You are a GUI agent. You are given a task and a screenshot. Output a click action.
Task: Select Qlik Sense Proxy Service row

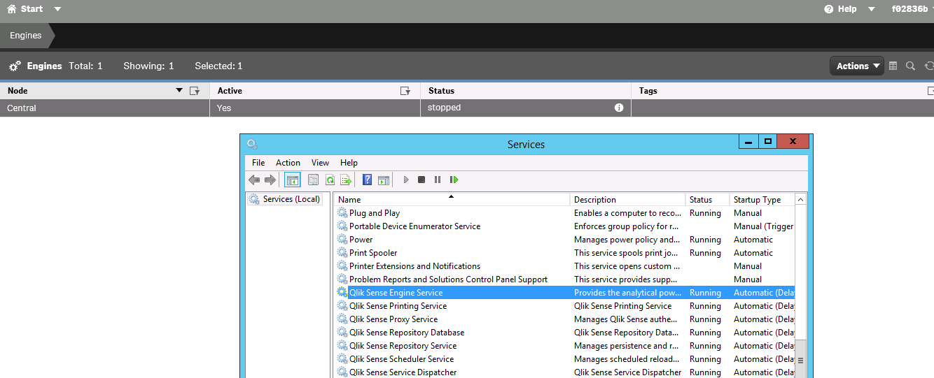point(393,319)
